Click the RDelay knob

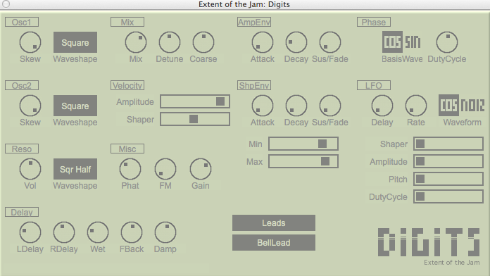point(64,232)
